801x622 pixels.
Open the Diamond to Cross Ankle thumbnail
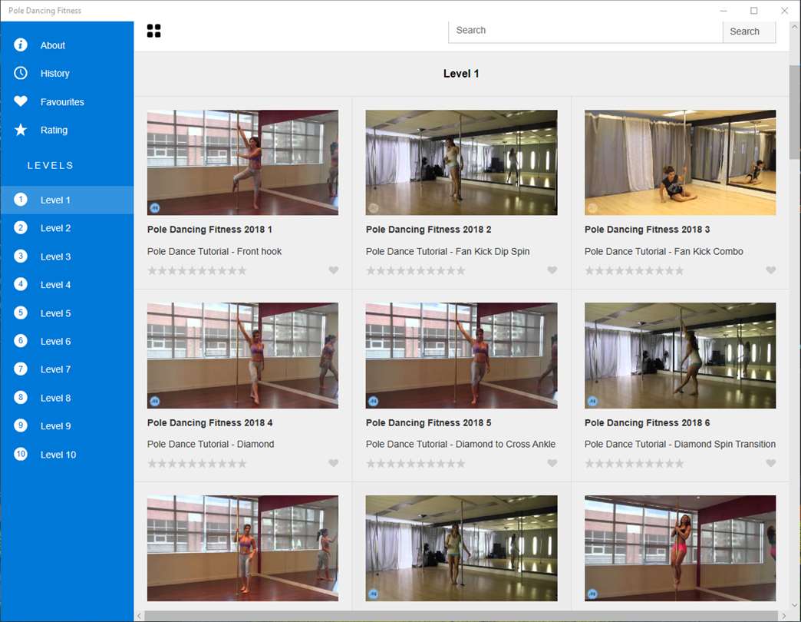[461, 356]
